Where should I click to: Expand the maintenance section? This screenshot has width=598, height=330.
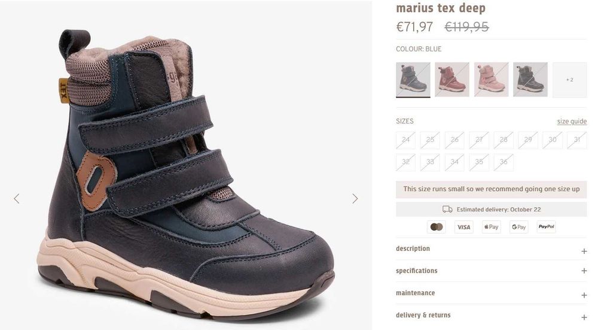pos(491,293)
